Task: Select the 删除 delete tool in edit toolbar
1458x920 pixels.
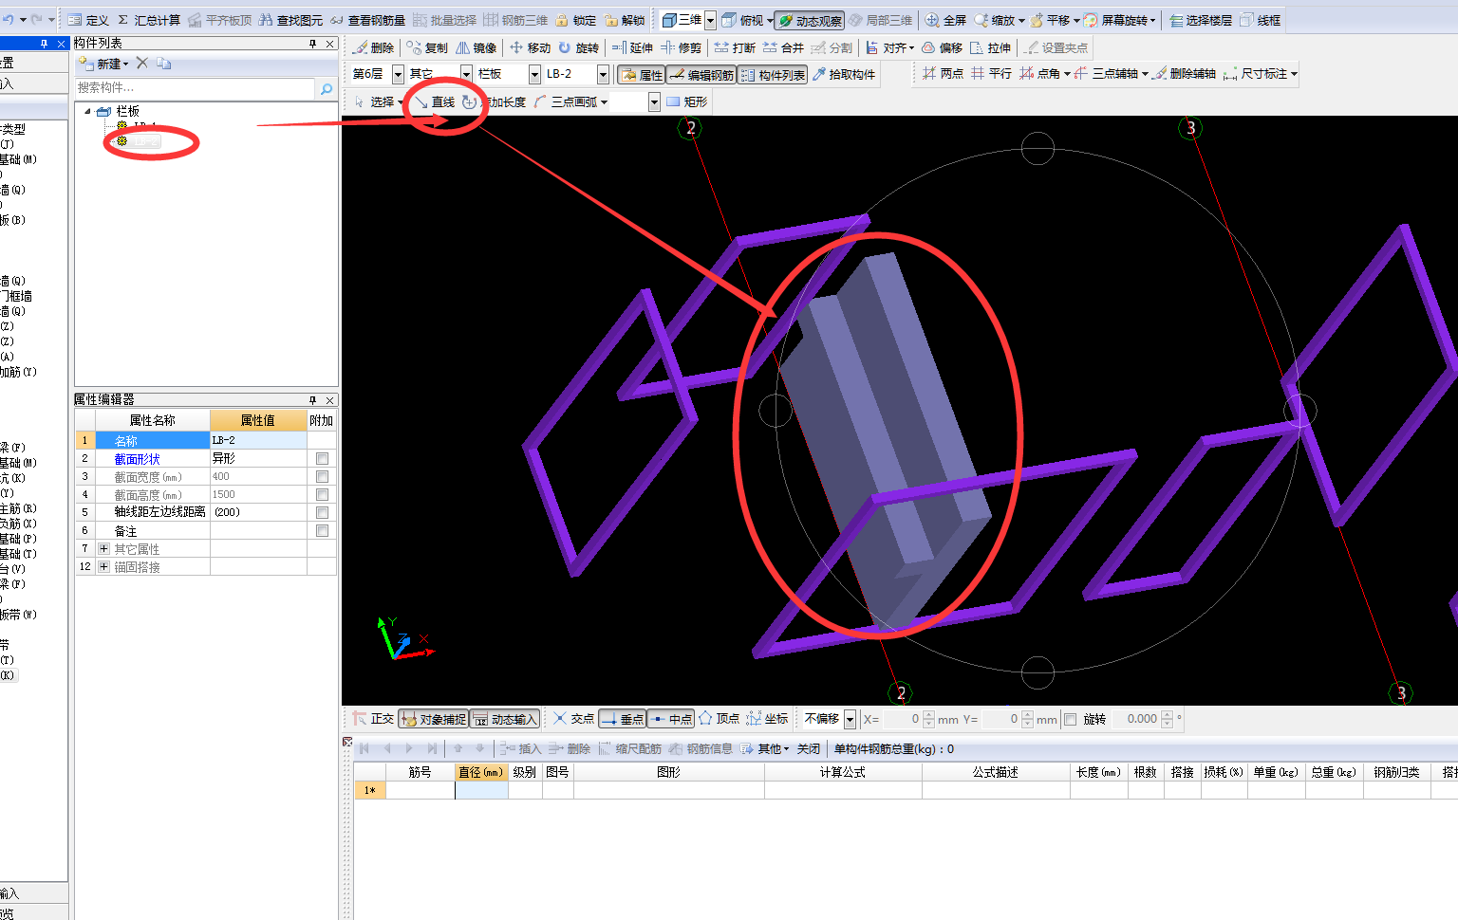Action: [373, 47]
